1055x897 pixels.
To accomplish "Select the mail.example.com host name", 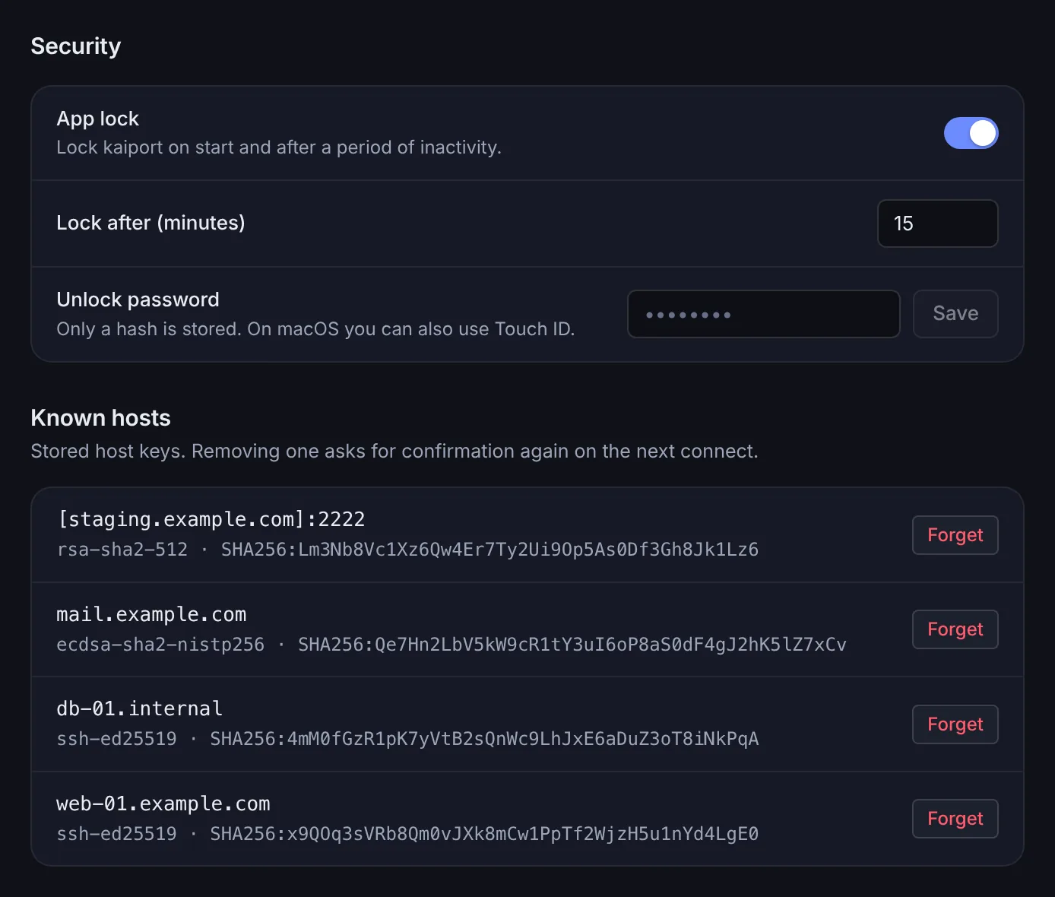I will pos(151,614).
